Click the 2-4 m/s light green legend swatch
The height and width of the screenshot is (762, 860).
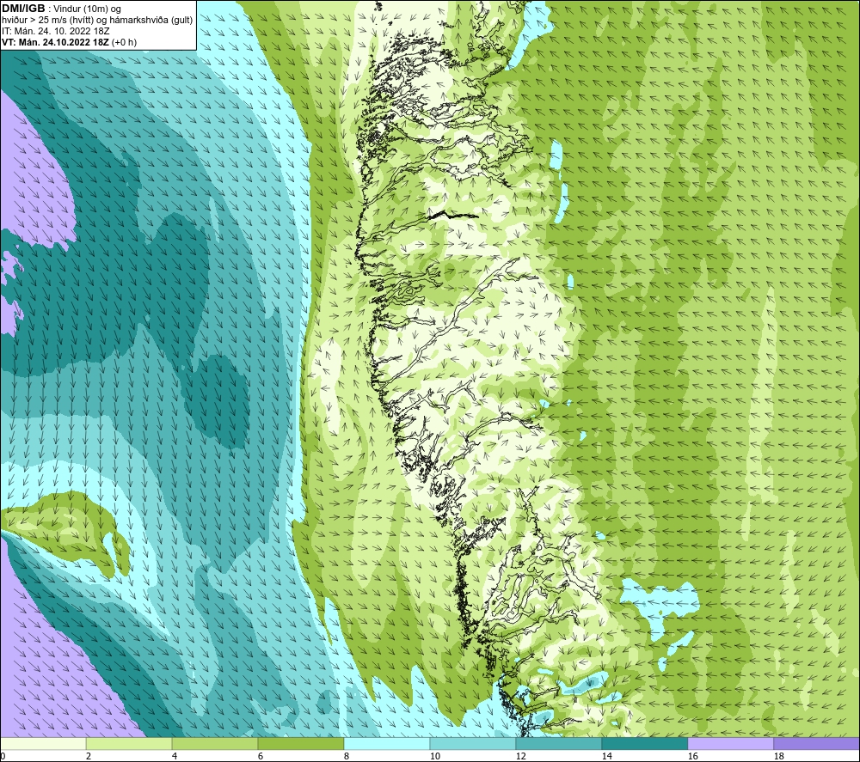tap(129, 743)
